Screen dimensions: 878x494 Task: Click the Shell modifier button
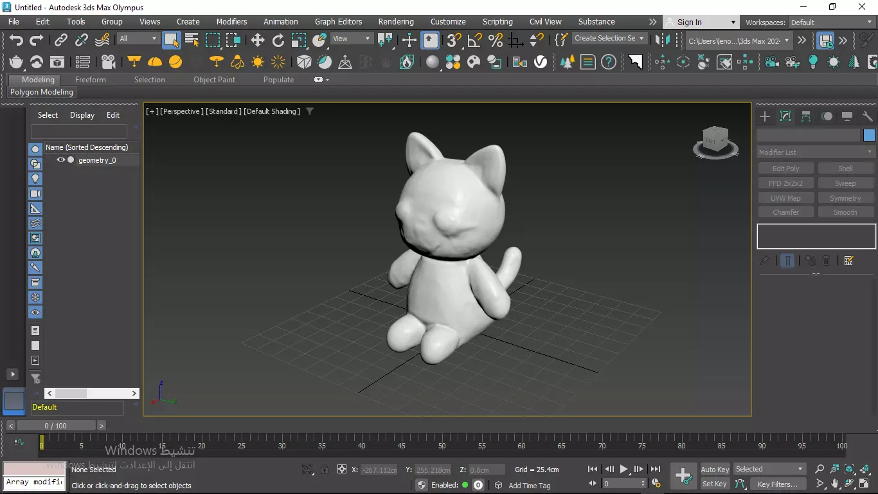click(x=845, y=169)
